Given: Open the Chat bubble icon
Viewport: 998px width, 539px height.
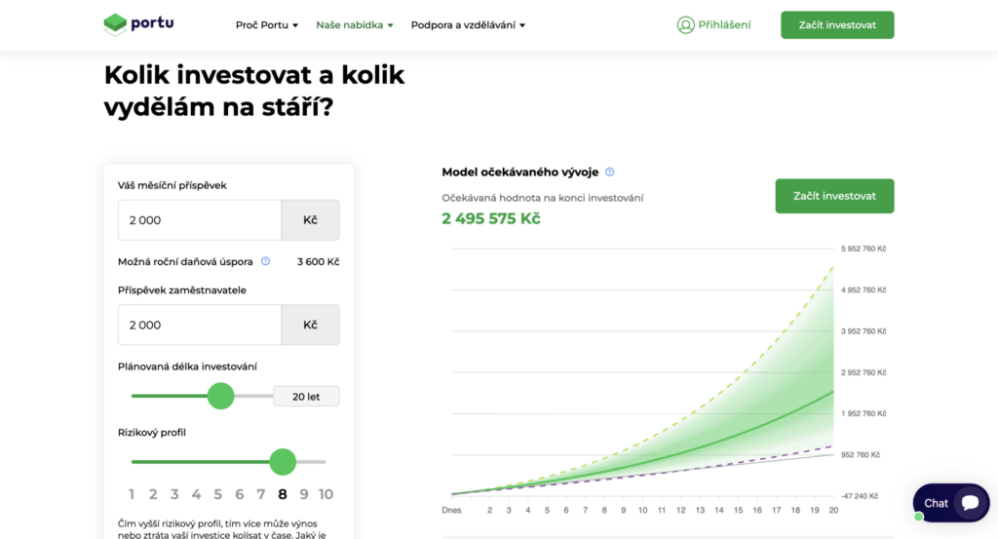Looking at the screenshot, I should pos(969,503).
